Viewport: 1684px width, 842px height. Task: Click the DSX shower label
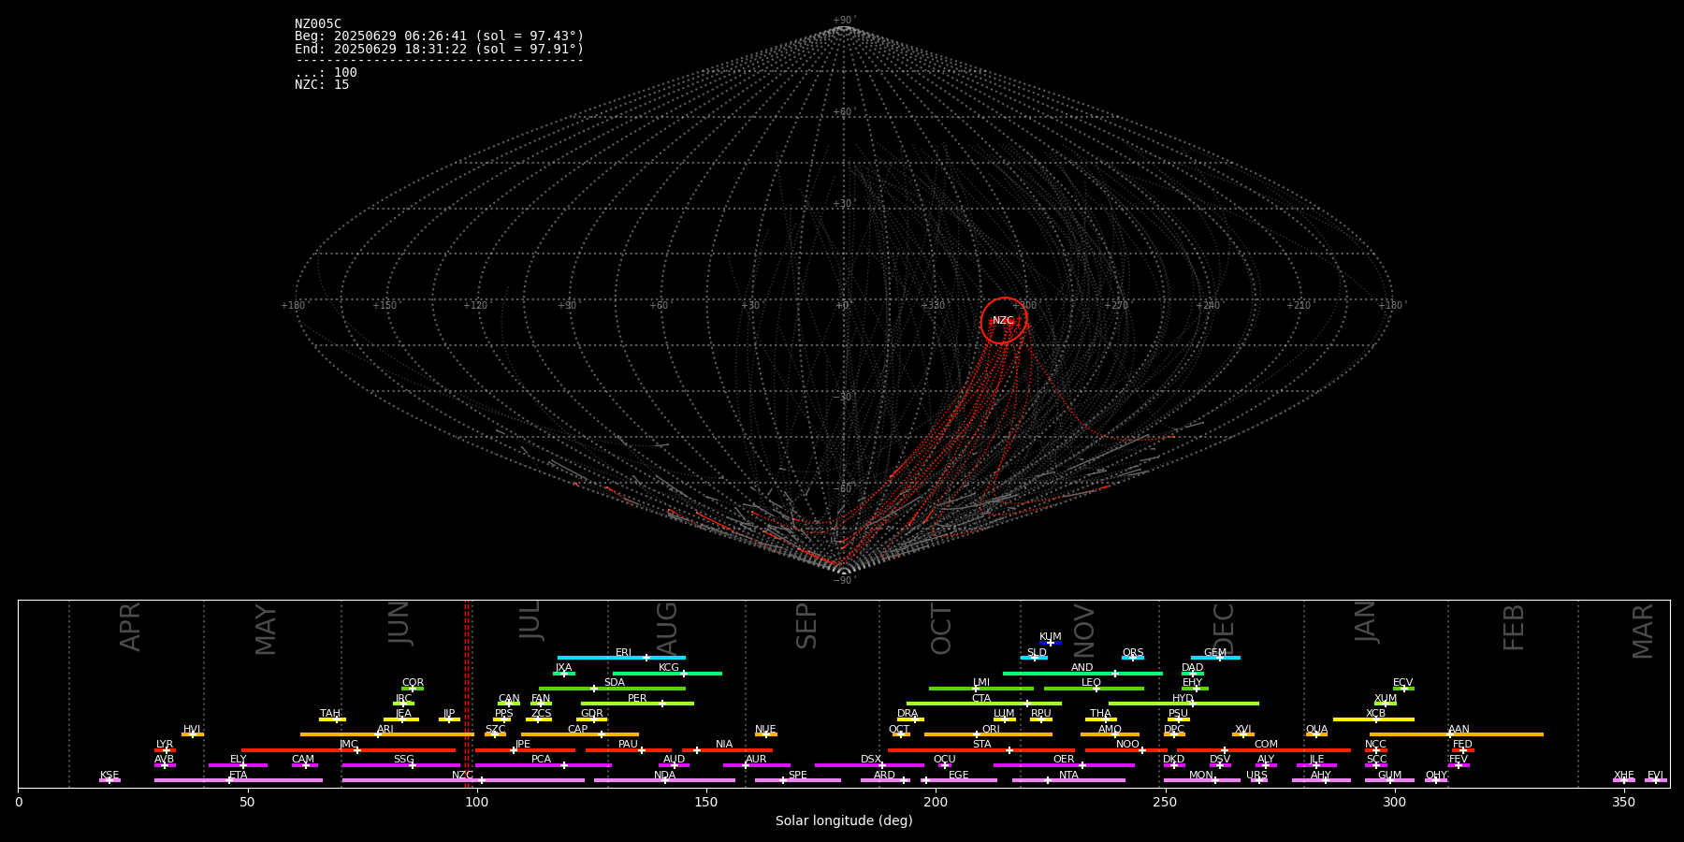(x=871, y=760)
